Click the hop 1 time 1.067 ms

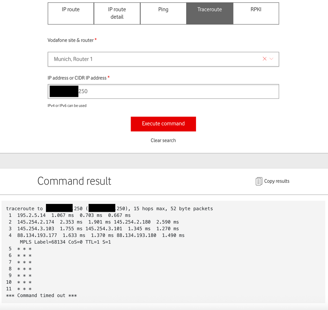tap(62, 215)
